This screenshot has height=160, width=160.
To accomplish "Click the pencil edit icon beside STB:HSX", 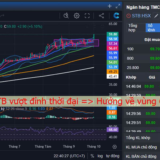I will click(156, 16).
